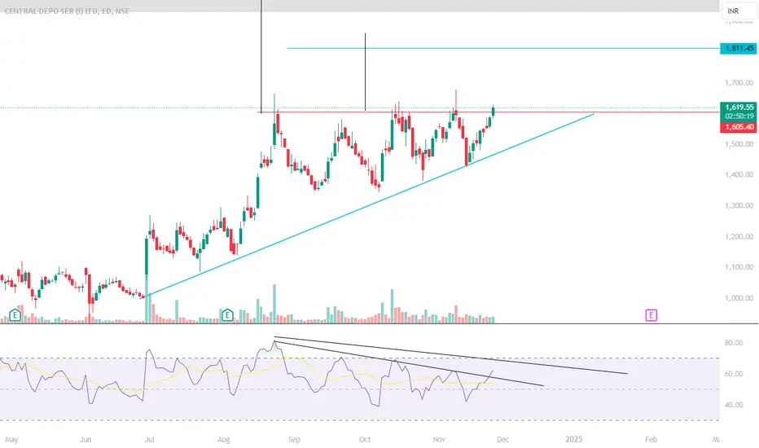The width and height of the screenshot is (759, 448).
Task: Click the Jun label on time axis
Action: 86,439
